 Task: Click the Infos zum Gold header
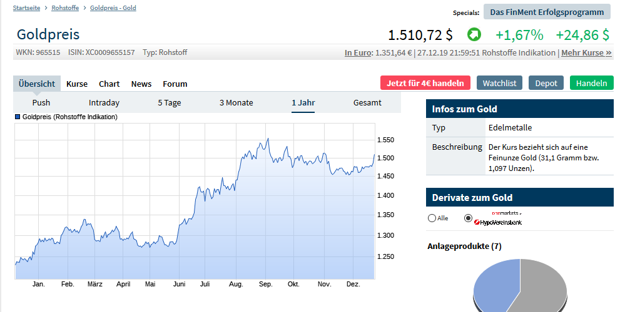tap(520, 109)
